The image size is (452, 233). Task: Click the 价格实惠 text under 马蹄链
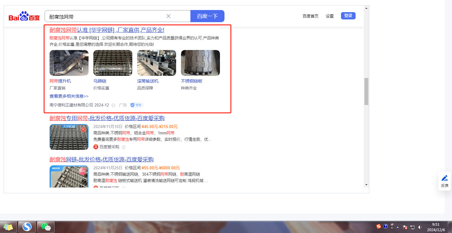click(x=101, y=88)
